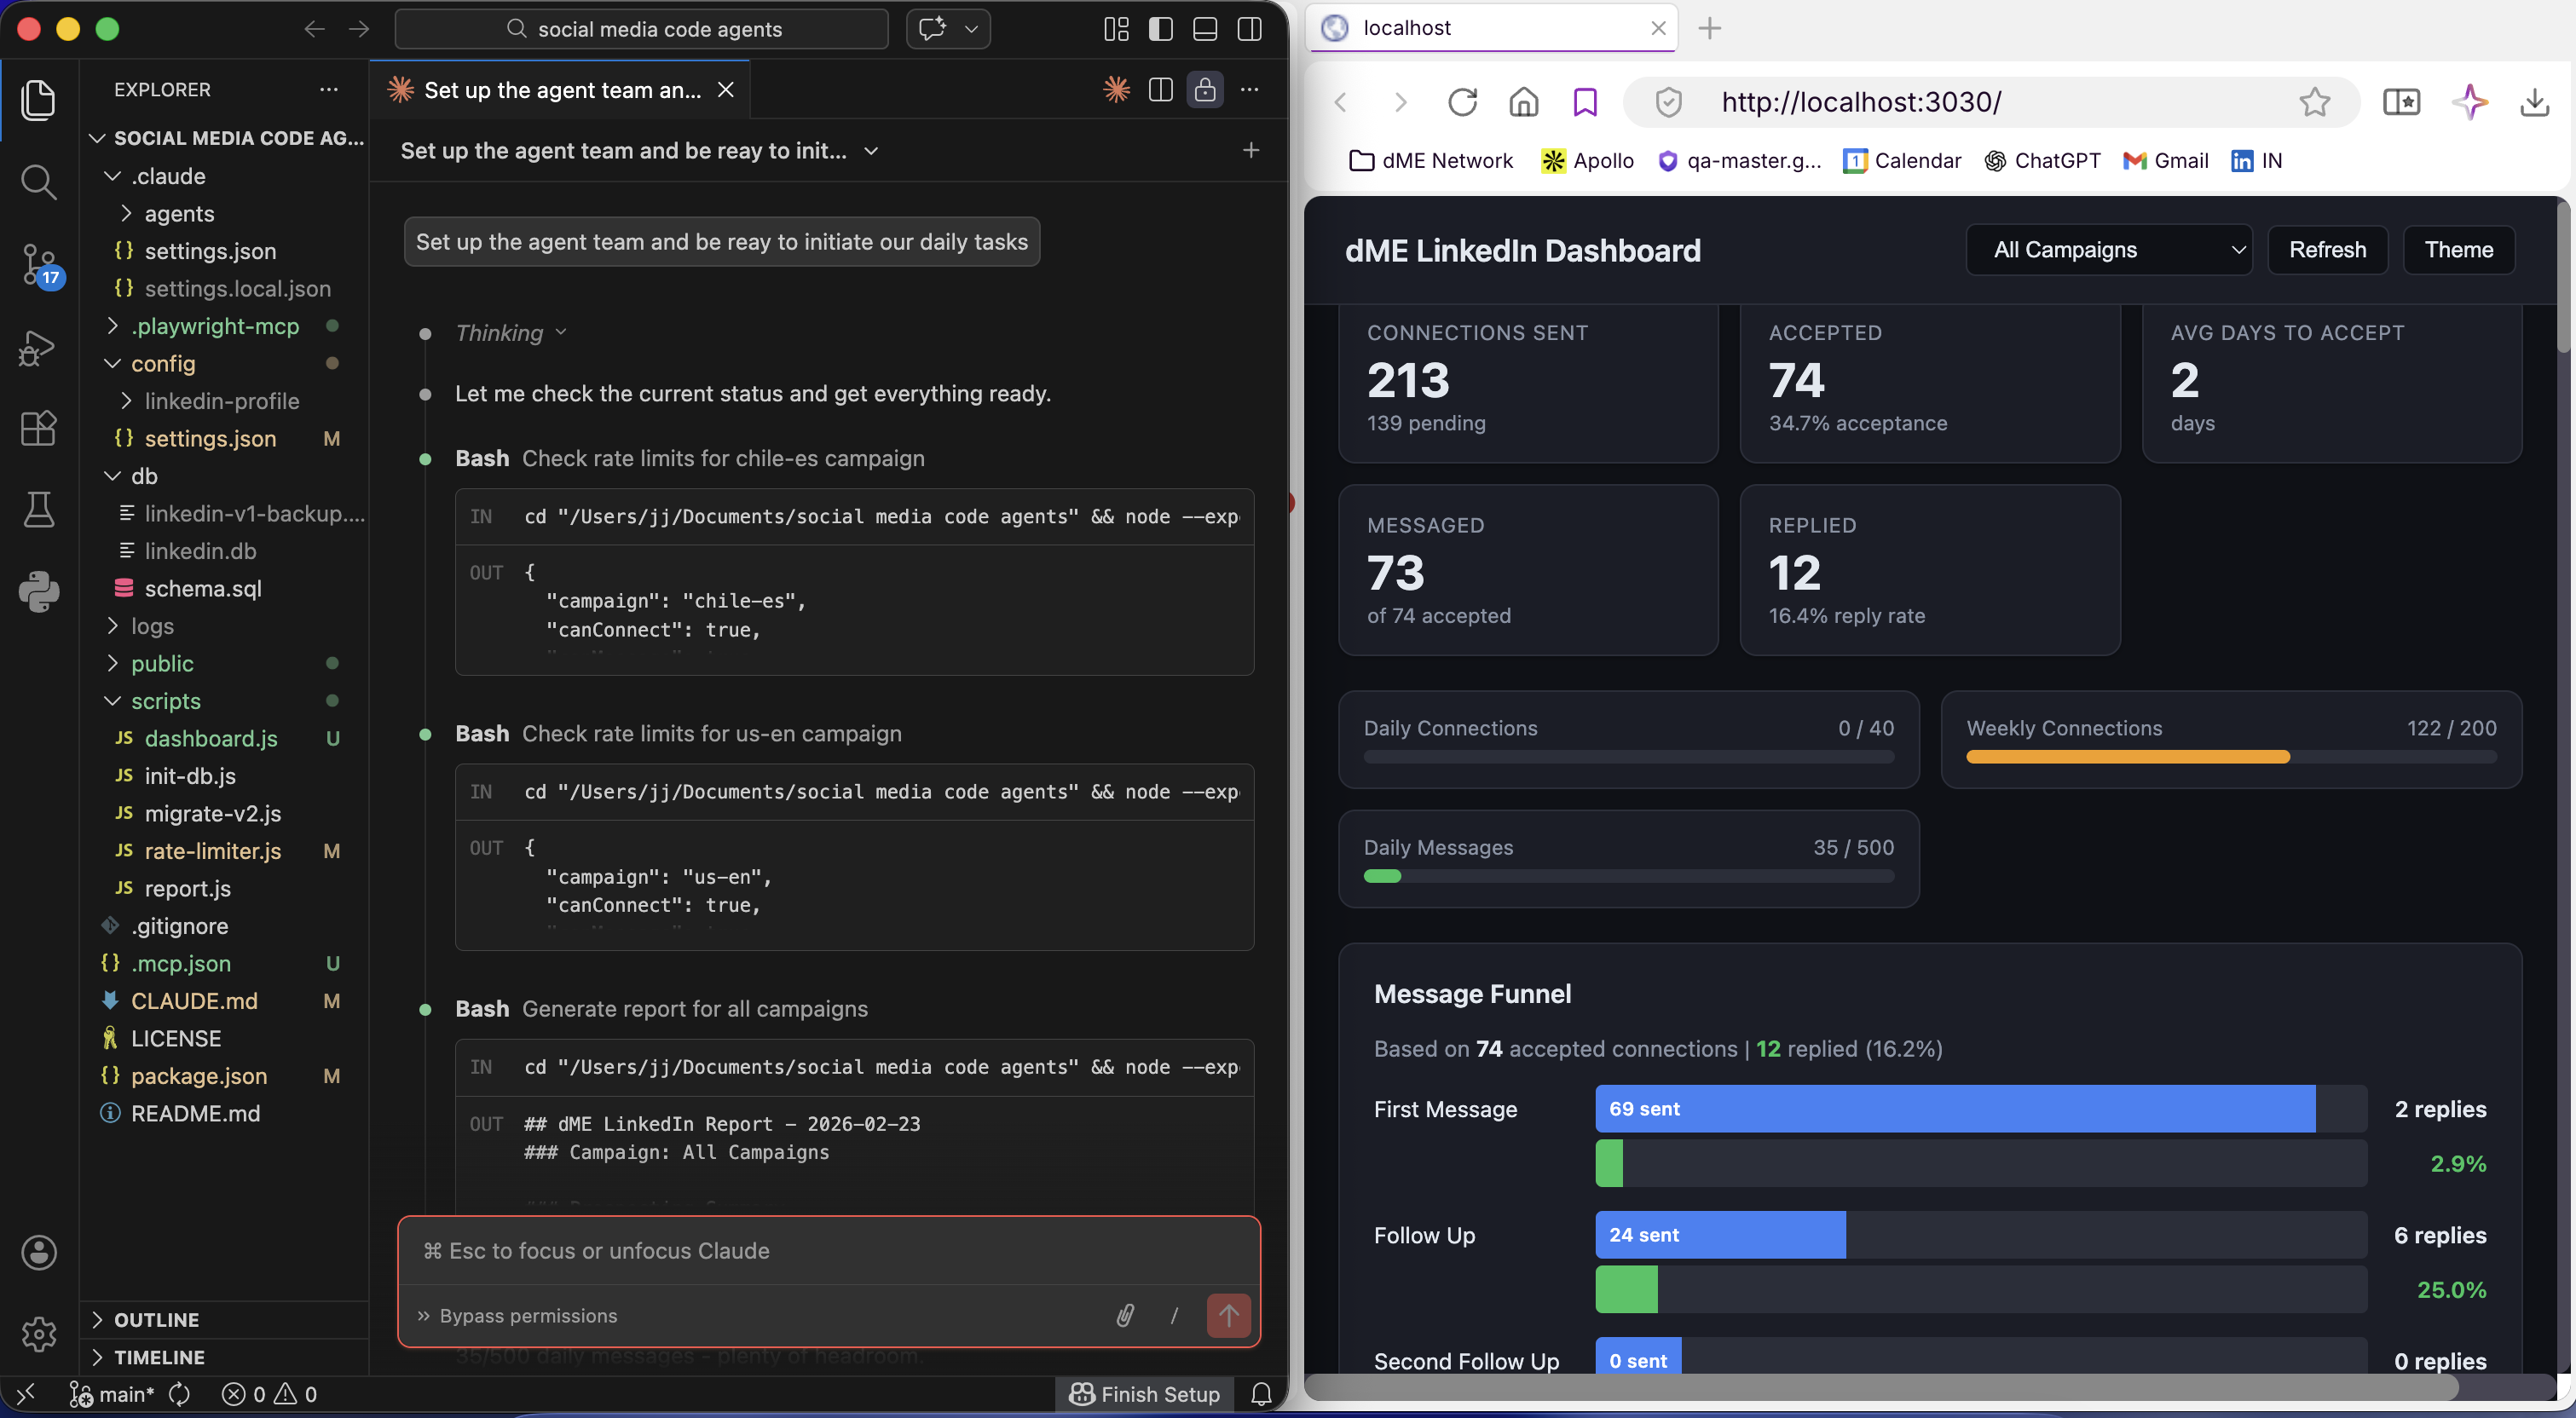The height and width of the screenshot is (1418, 2576).
Task: Expand the OUTLINE section
Action: click(156, 1319)
